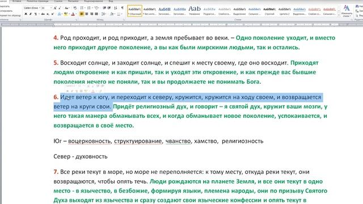Image resolution: width=363 pixels, height=204 pixels.
Task: Clear all formatting from the selection
Action: [x=75, y=8]
